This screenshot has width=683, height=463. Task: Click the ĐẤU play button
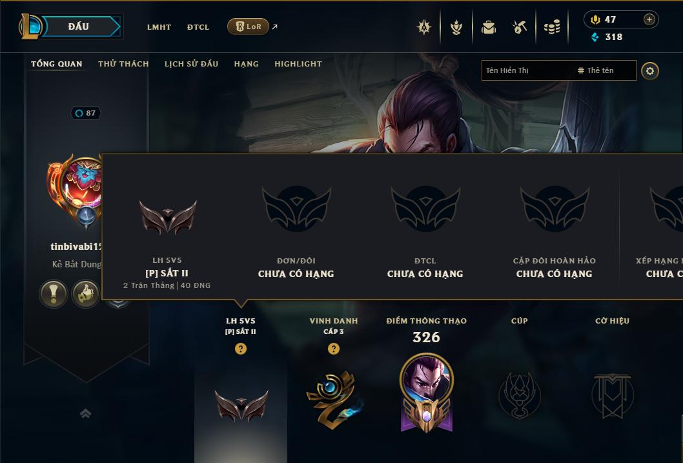point(78,26)
